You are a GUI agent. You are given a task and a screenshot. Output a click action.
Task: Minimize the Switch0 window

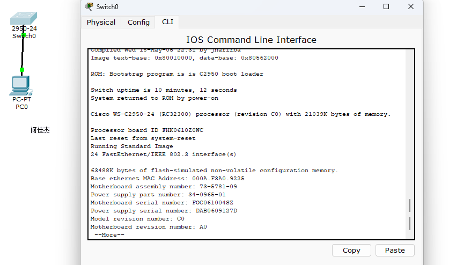click(362, 6)
